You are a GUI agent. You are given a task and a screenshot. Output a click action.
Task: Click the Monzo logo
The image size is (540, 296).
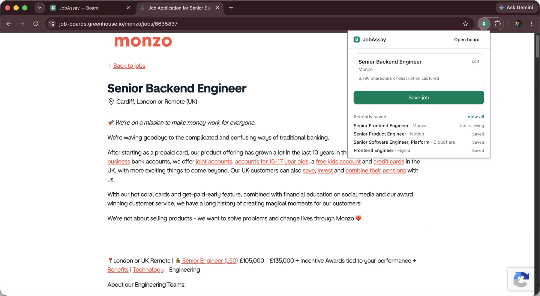[x=143, y=41]
